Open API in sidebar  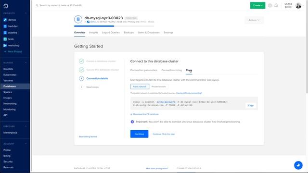[x=5, y=115]
